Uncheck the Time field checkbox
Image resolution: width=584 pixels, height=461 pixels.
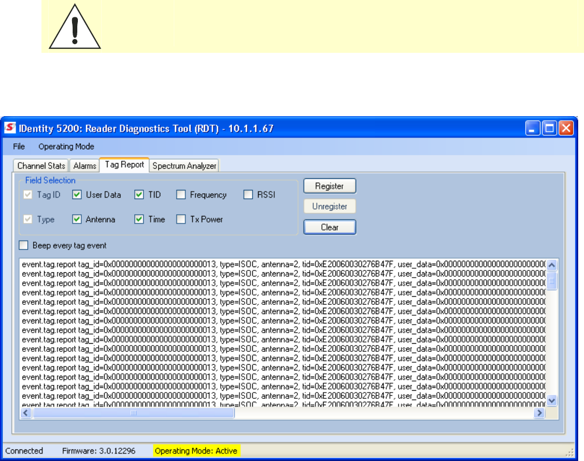coord(139,219)
